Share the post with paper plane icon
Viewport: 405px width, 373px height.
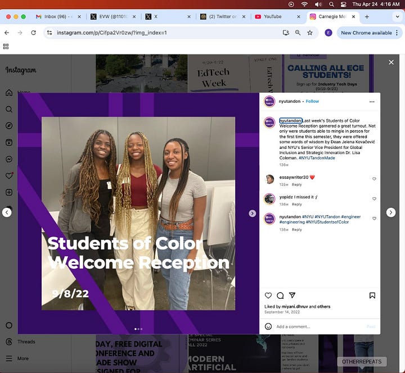292,295
